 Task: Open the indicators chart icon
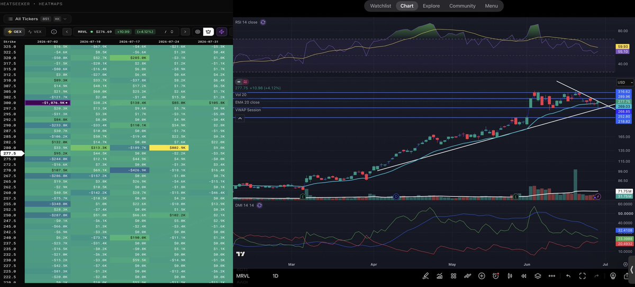coord(440,276)
